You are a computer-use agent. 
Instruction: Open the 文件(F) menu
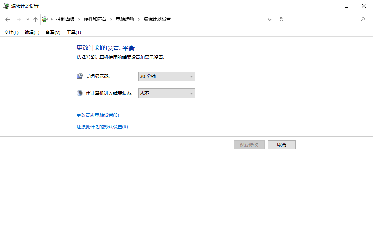pos(11,32)
